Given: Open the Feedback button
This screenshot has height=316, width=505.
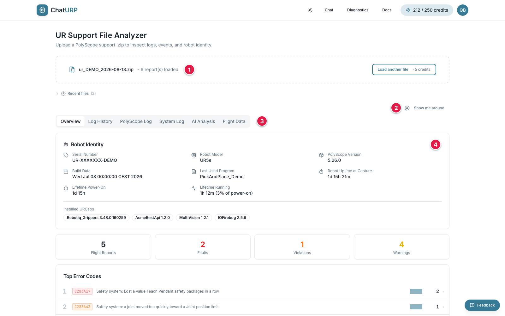Looking at the screenshot, I should click(482, 305).
